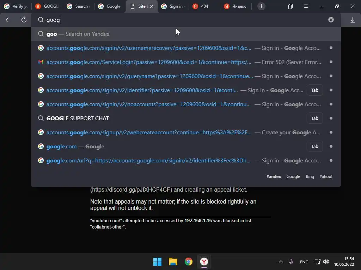Switch ENG input language
Image resolution: width=361 pixels, height=270 pixels.
pos(304,262)
